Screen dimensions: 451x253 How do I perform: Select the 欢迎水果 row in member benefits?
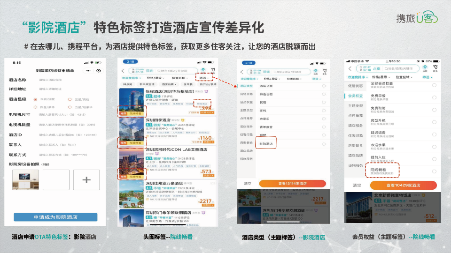[x=404, y=147]
